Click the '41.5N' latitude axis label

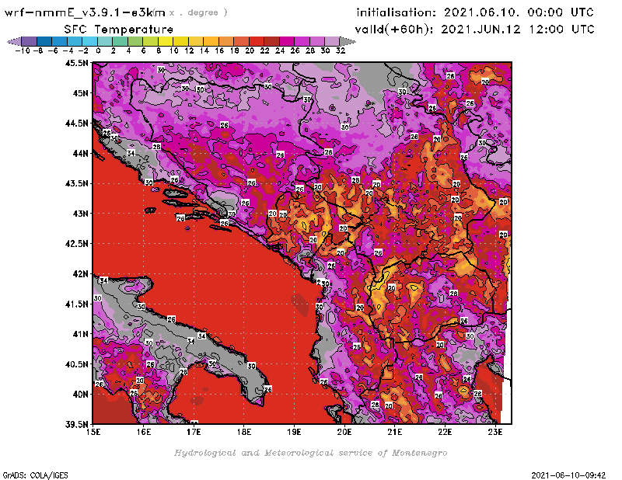76,304
